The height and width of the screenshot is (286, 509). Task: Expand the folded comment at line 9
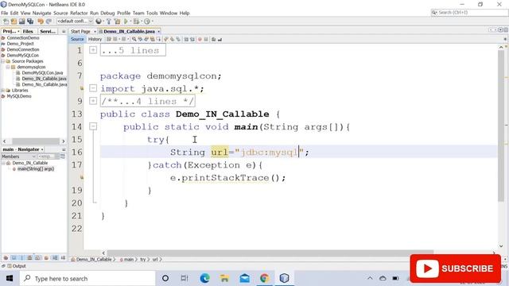coord(93,101)
